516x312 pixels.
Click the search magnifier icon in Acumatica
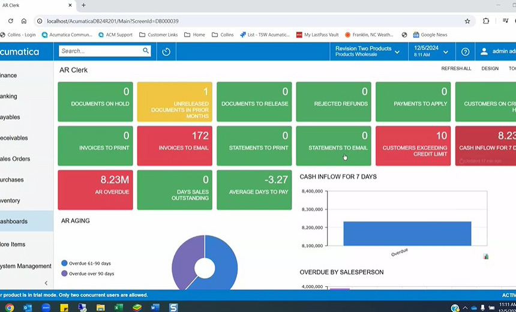(x=145, y=50)
